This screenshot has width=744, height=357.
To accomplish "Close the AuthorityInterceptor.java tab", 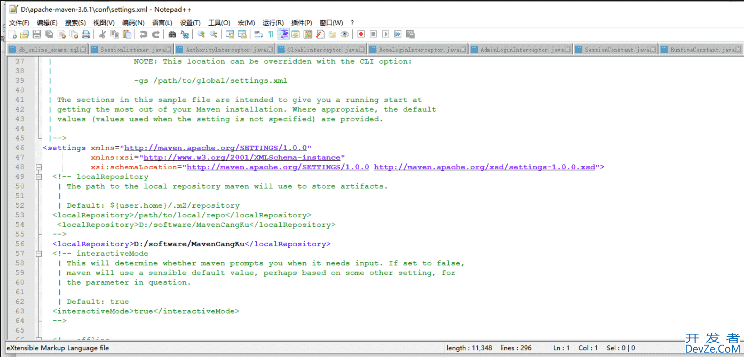I will (x=270, y=50).
